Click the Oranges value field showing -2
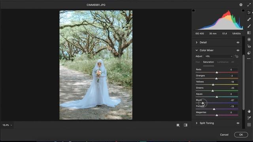Image resolution: width=253 pixels, height=142 pixels. click(234, 76)
